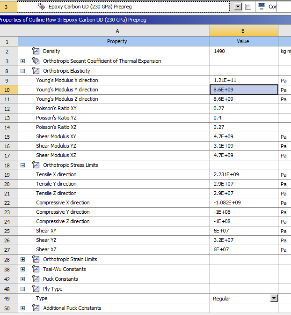This screenshot has height=315, width=291.
Task: Expand the Tsai-Wu Constants group
Action: [x=22, y=269]
